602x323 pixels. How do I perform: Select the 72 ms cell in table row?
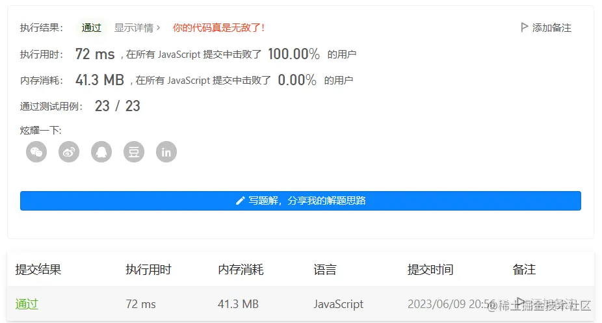click(141, 304)
